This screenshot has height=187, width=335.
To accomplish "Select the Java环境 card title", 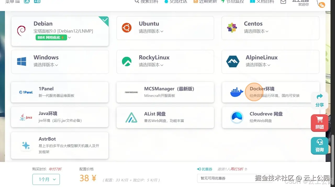I will [x=48, y=113].
